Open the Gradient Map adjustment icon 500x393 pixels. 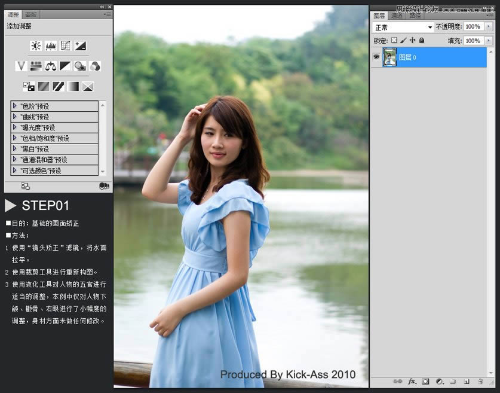73,86
